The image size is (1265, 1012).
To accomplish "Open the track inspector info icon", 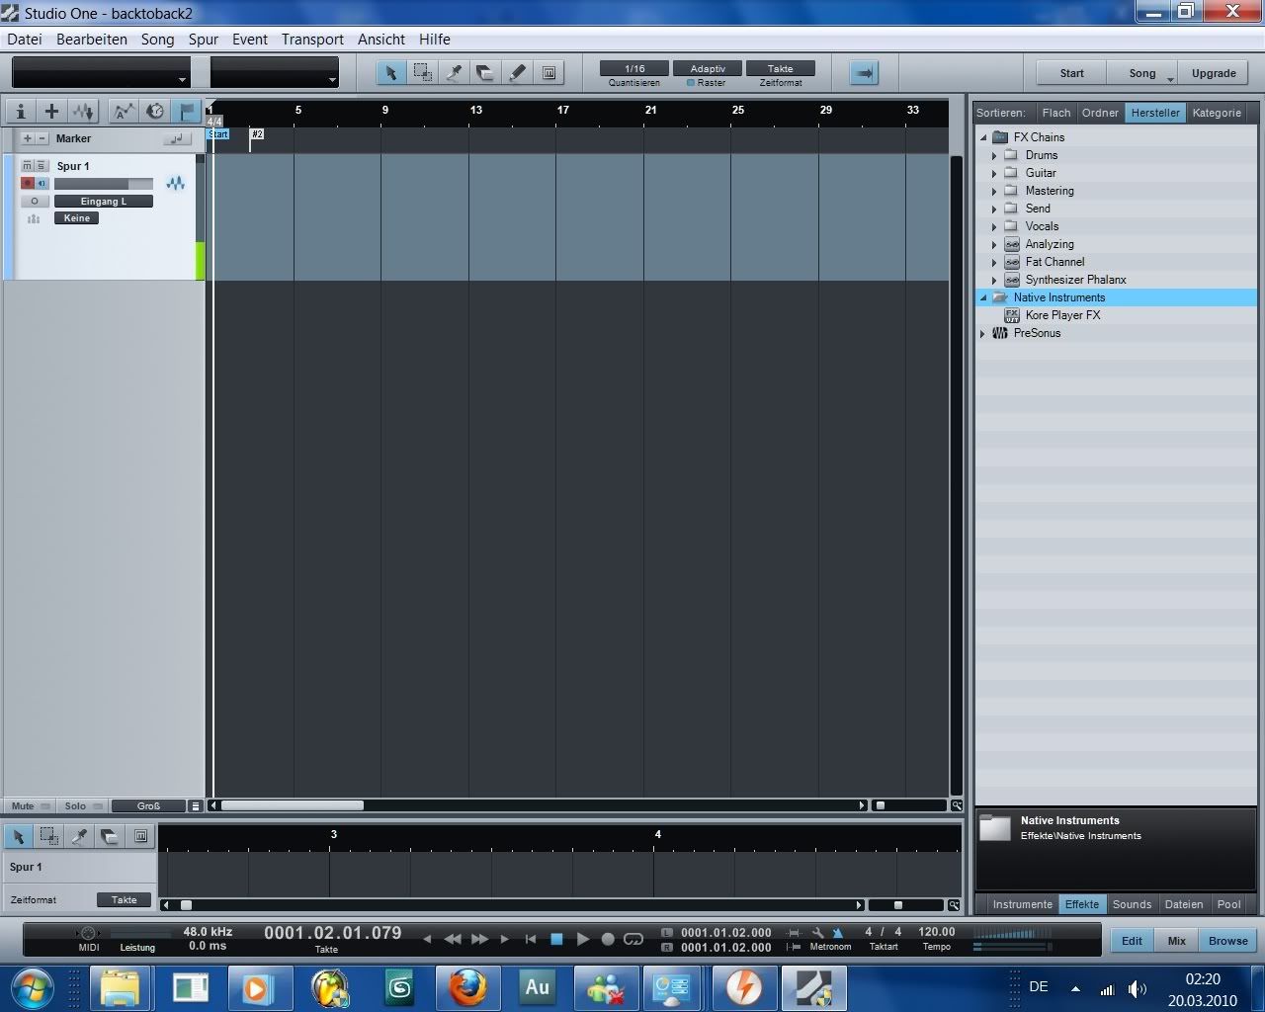I will [21, 112].
